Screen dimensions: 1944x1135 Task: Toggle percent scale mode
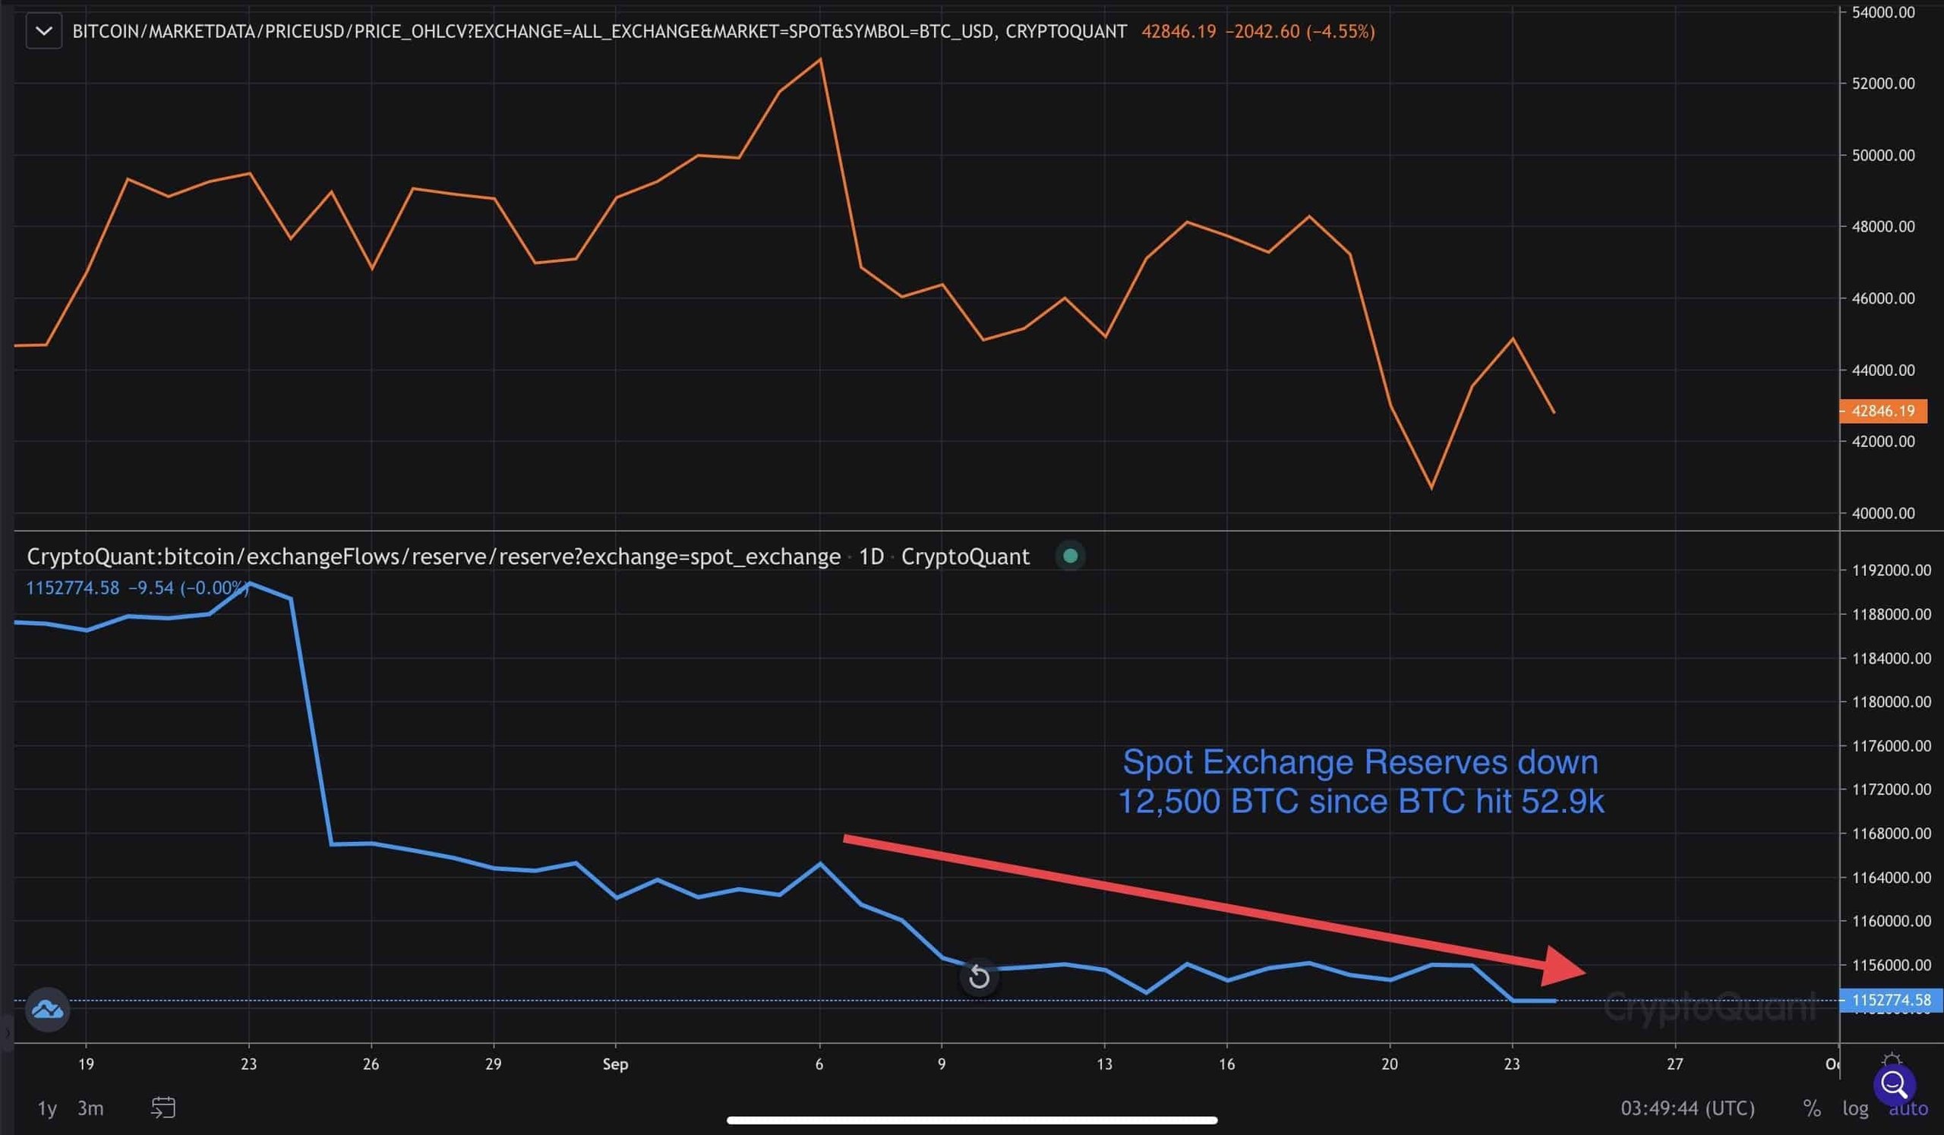pyautogui.click(x=1812, y=1108)
